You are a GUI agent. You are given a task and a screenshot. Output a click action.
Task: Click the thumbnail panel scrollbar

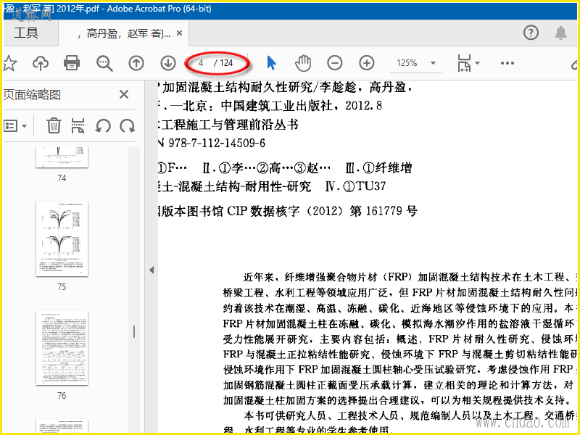134,332
